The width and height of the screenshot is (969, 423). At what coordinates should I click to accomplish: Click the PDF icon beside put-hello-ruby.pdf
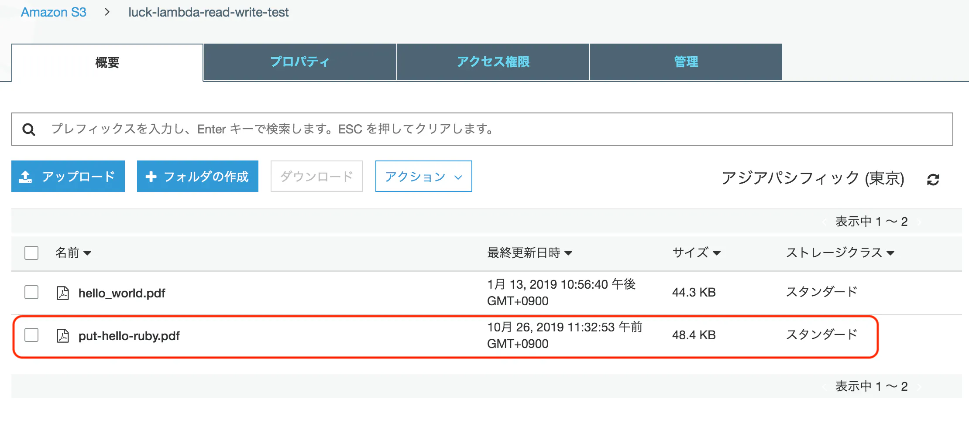tap(63, 336)
